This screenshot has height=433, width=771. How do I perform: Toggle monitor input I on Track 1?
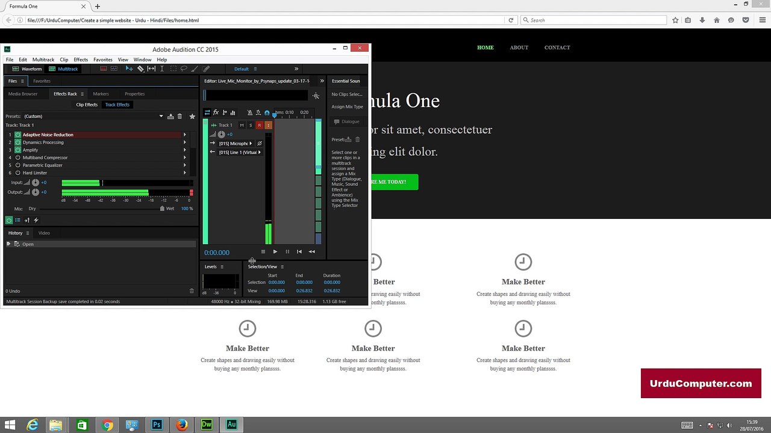coord(269,125)
